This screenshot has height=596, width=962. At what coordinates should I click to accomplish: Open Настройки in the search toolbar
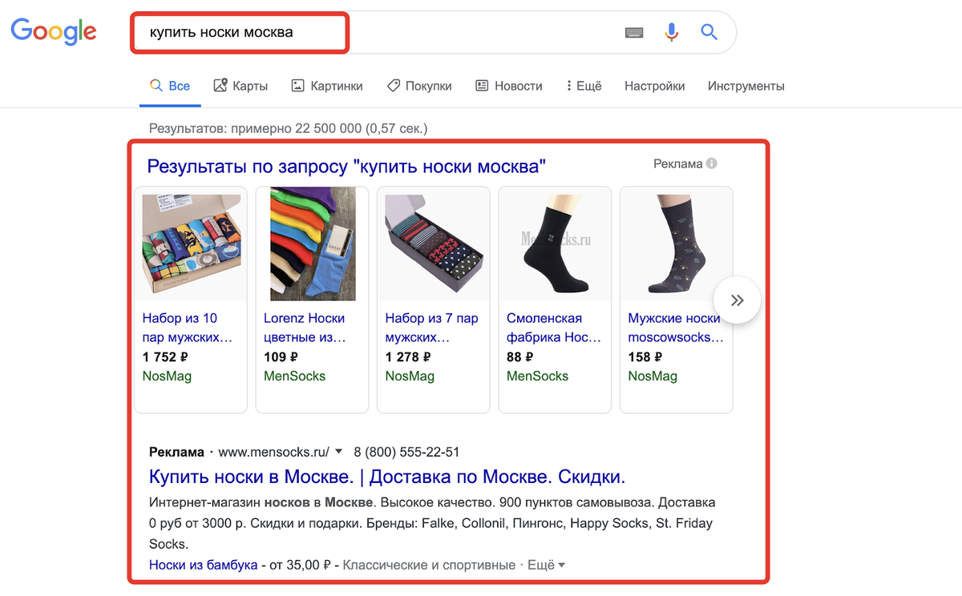[655, 86]
